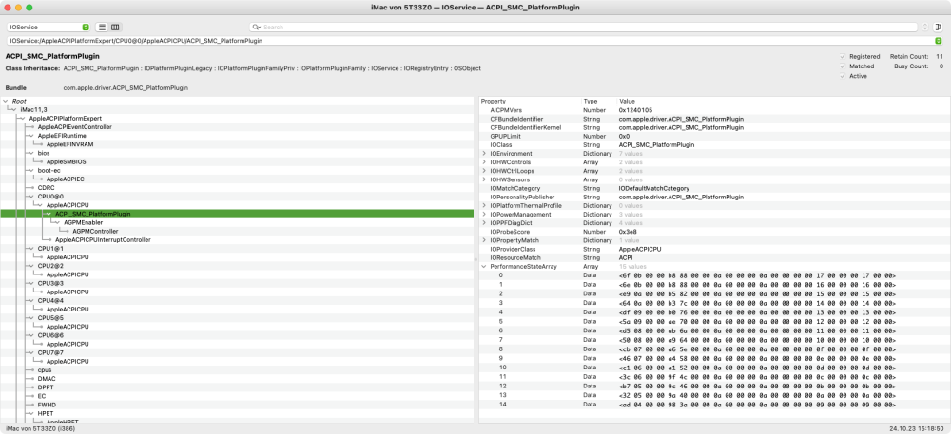The width and height of the screenshot is (951, 434).
Task: Collapse the PerformanceStateArray property
Action: [484, 266]
